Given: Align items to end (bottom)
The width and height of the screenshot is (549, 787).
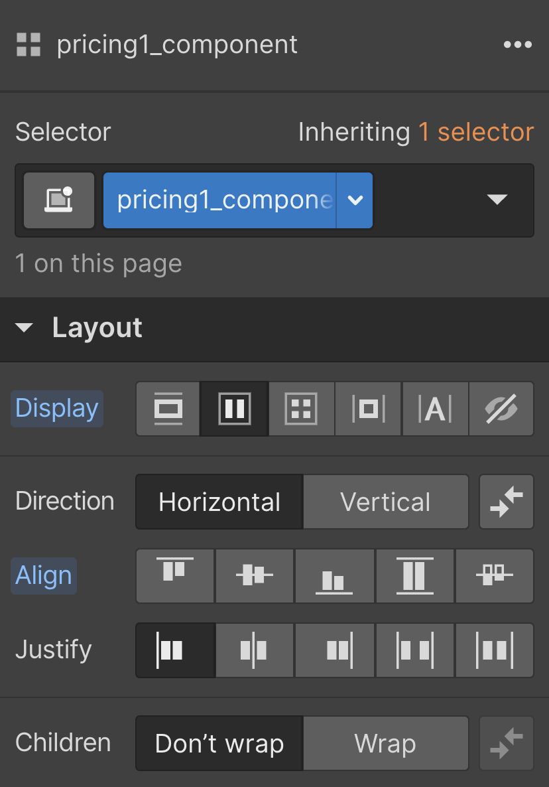Looking at the screenshot, I should (334, 576).
